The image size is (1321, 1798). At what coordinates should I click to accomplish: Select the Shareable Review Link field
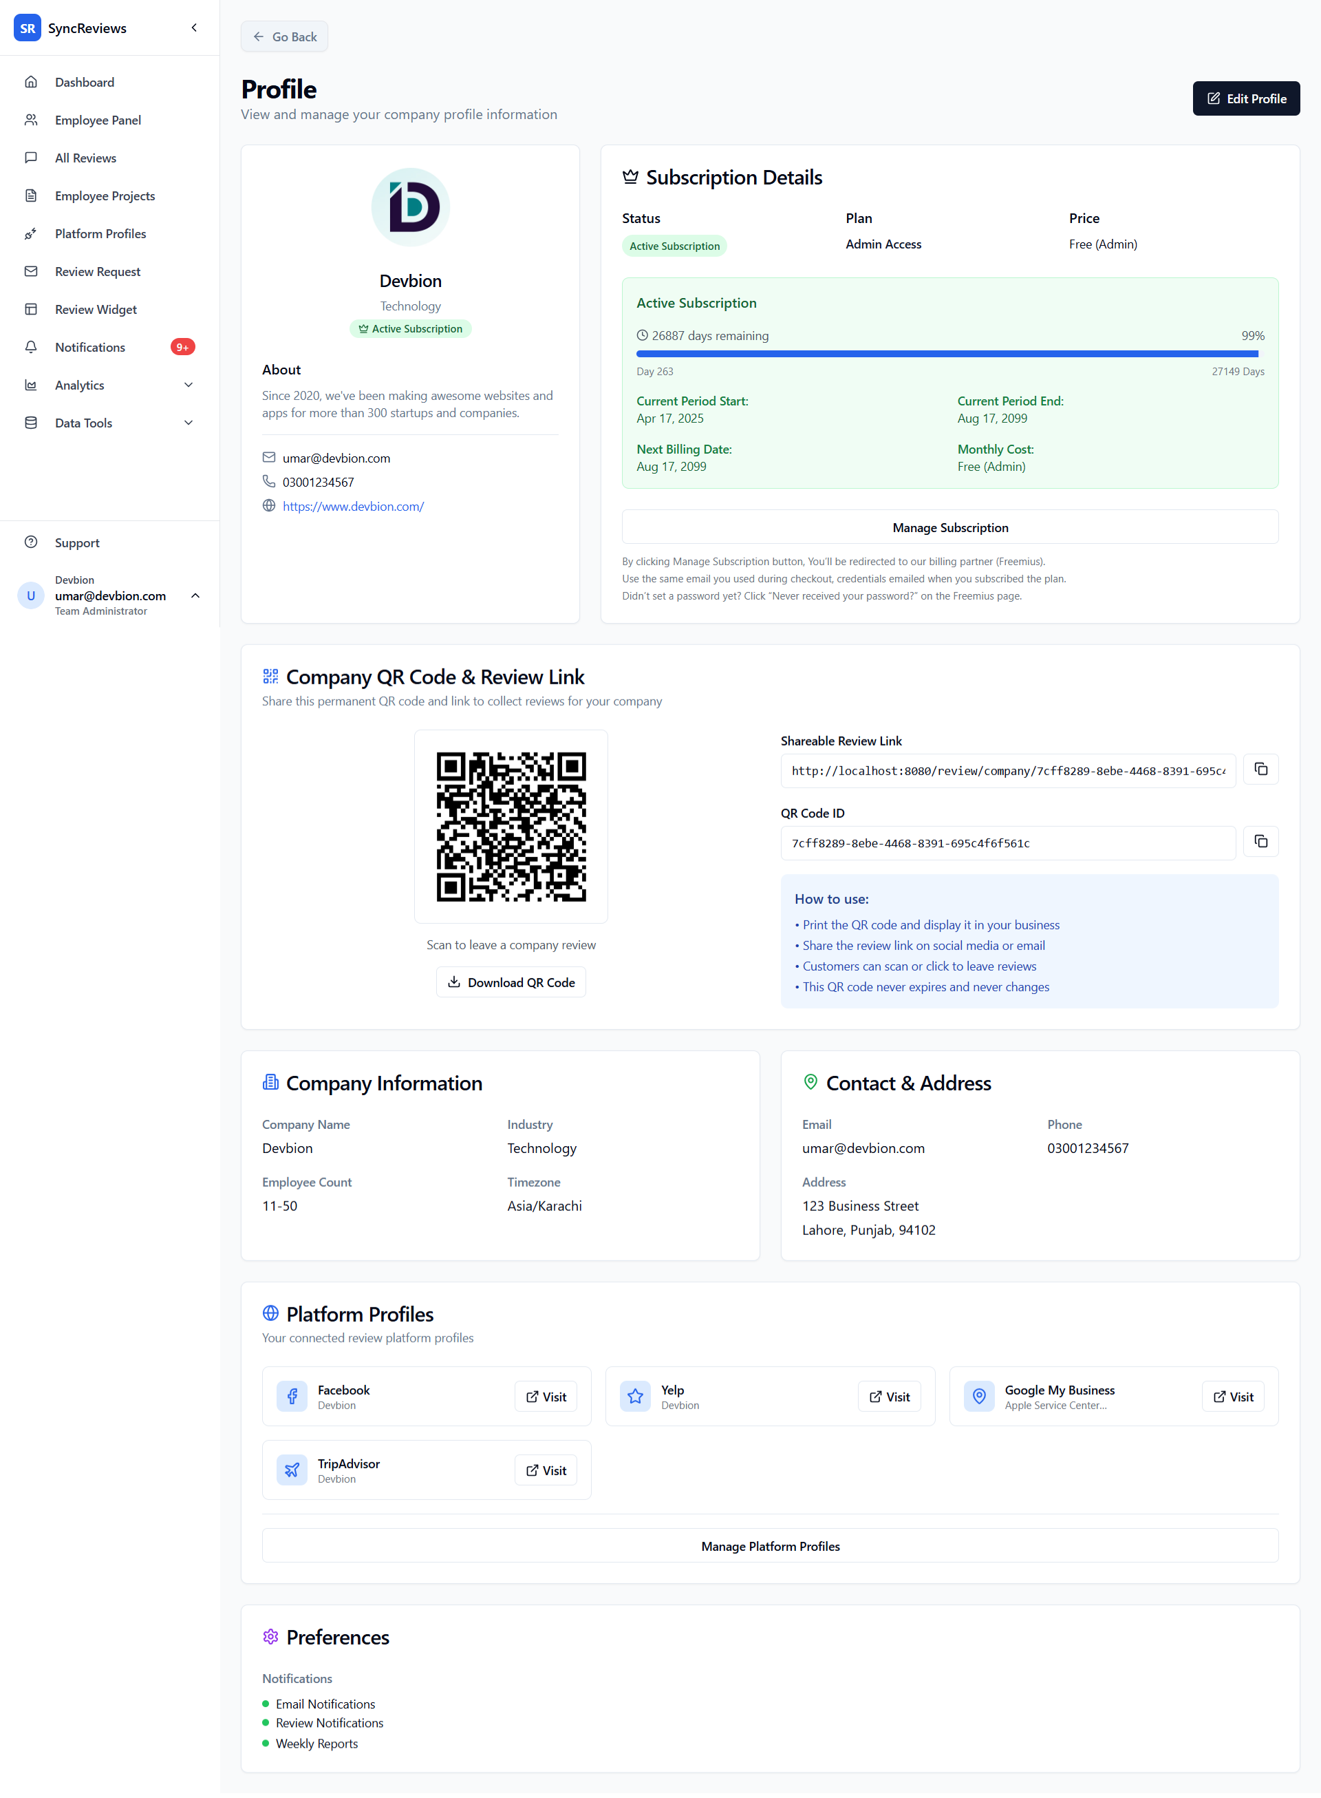[1007, 770]
